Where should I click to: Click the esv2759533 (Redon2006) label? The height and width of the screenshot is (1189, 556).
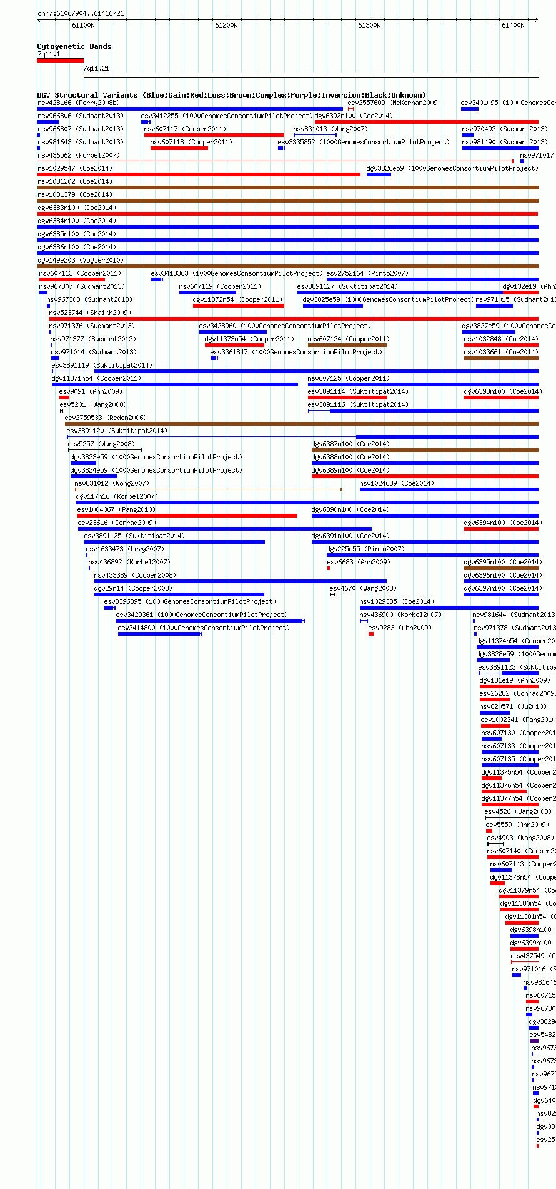pos(106,418)
